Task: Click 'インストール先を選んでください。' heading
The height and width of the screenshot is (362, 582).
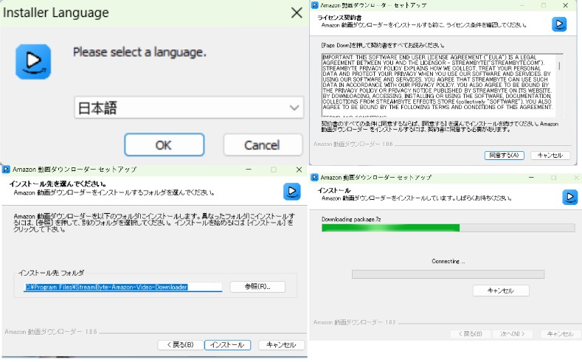Action: click(x=58, y=184)
